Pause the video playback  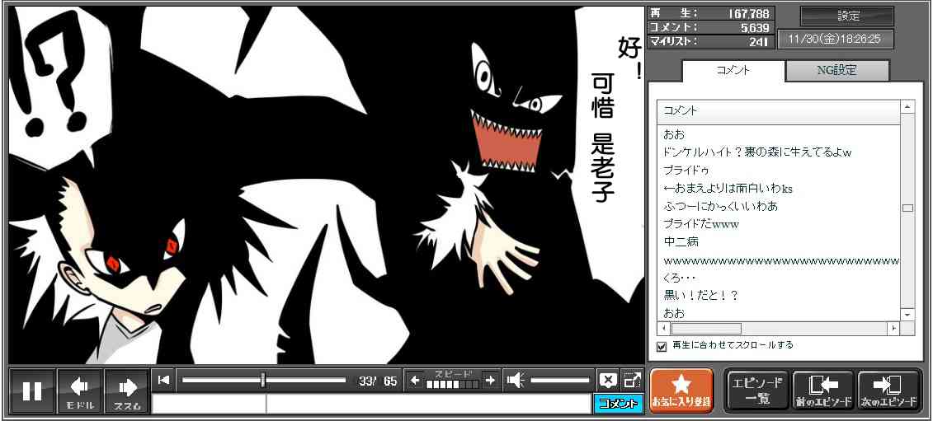click(x=32, y=391)
